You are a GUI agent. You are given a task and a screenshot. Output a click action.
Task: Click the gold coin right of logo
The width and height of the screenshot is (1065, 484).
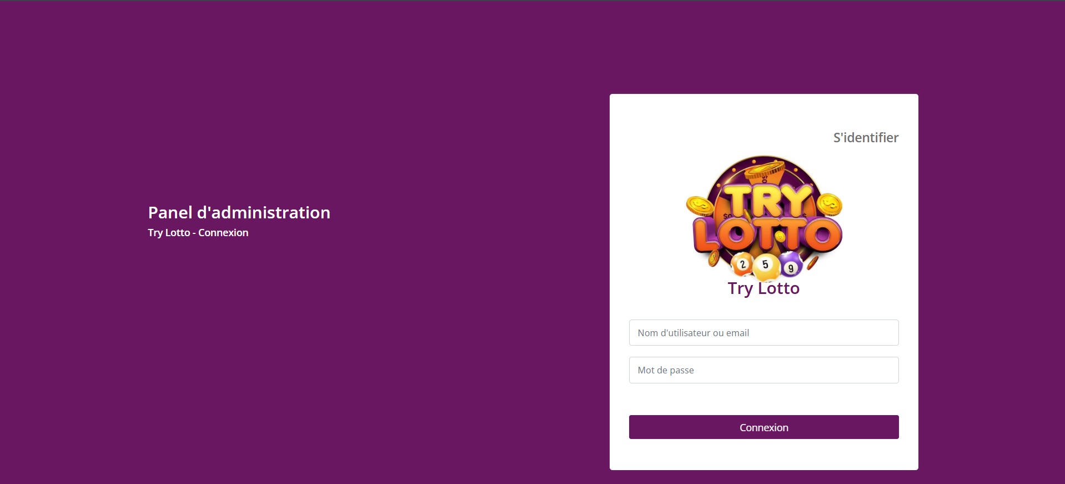coord(830,204)
